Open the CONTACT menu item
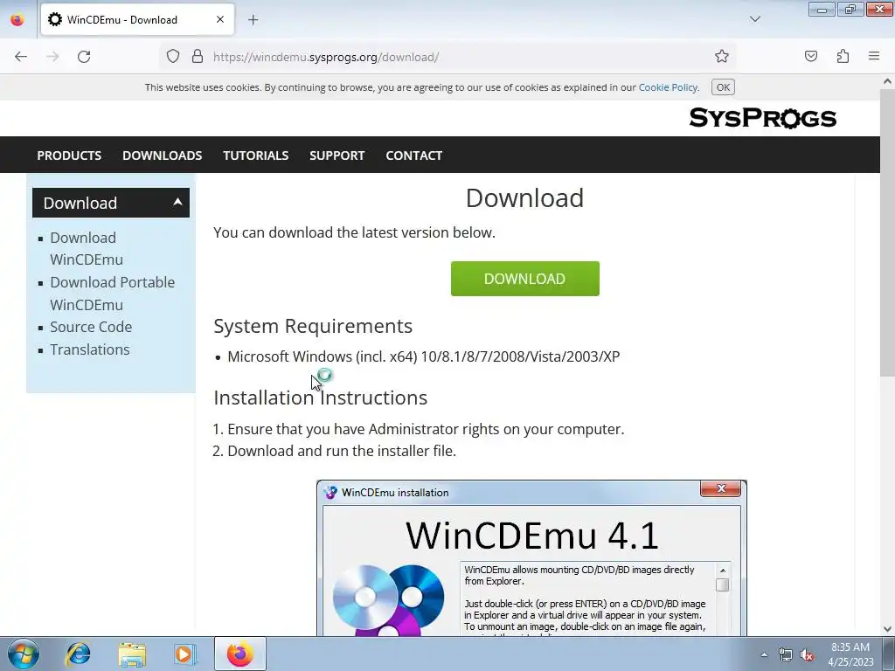The height and width of the screenshot is (671, 895). click(x=413, y=156)
